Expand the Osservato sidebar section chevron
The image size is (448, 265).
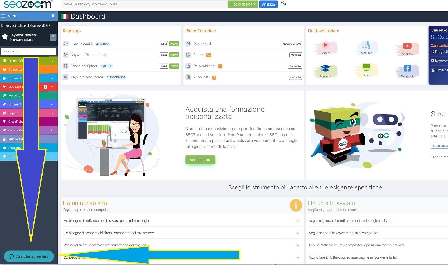point(52,131)
